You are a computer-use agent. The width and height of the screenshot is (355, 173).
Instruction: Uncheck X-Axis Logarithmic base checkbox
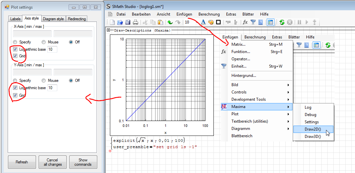pos(15,49)
